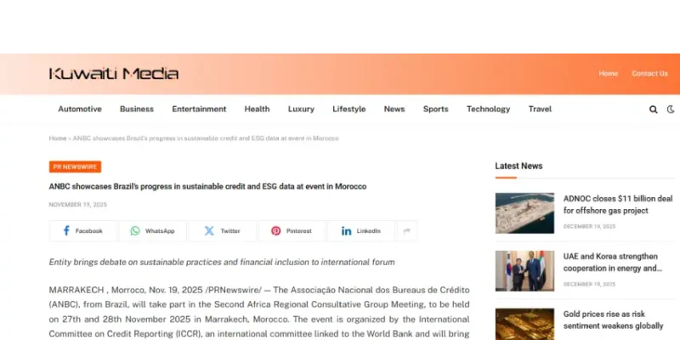This screenshot has width=680, height=340.
Task: Open the Lifestyle section
Action: 348,109
